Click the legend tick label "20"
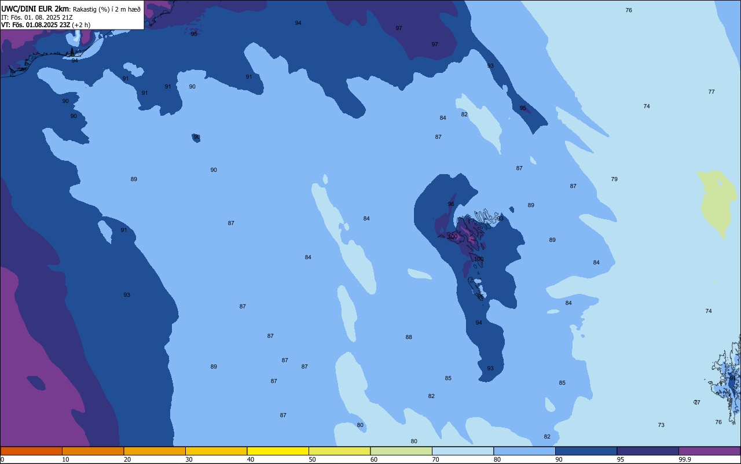The image size is (741, 464). pyautogui.click(x=127, y=459)
